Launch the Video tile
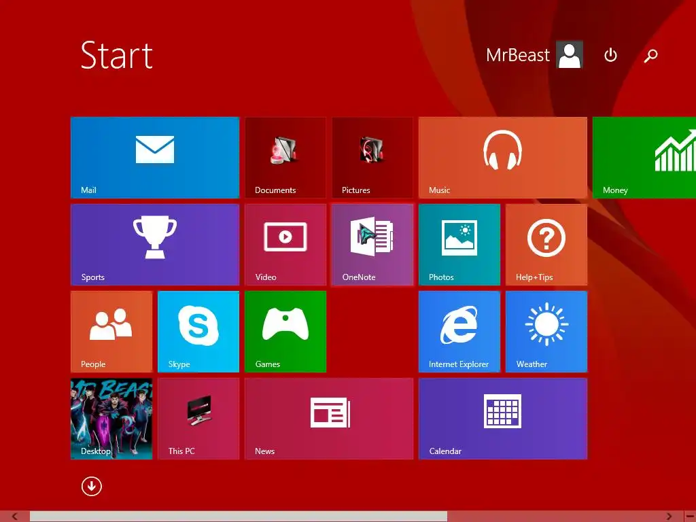Image resolution: width=696 pixels, height=522 pixels. [x=285, y=245]
